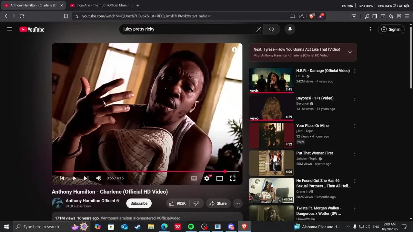The width and height of the screenshot is (413, 232).
Task: Toggle the browser sidebar panel
Action: coord(375,16)
